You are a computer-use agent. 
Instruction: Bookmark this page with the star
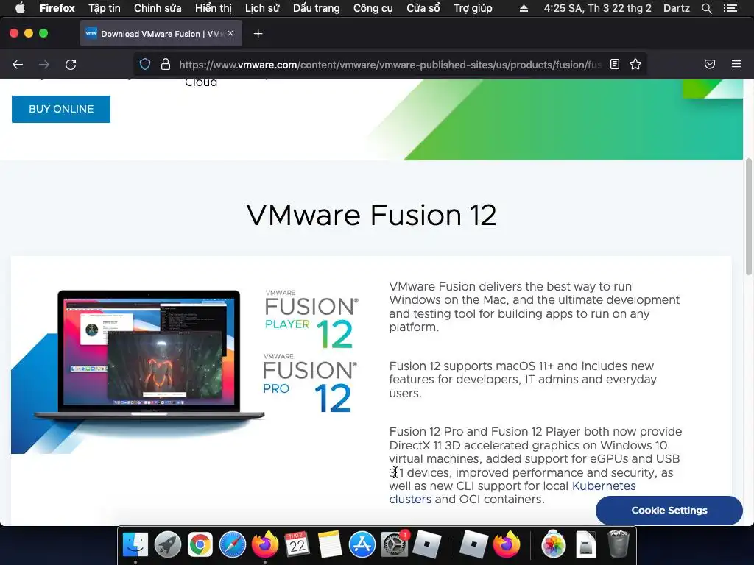pyautogui.click(x=635, y=65)
